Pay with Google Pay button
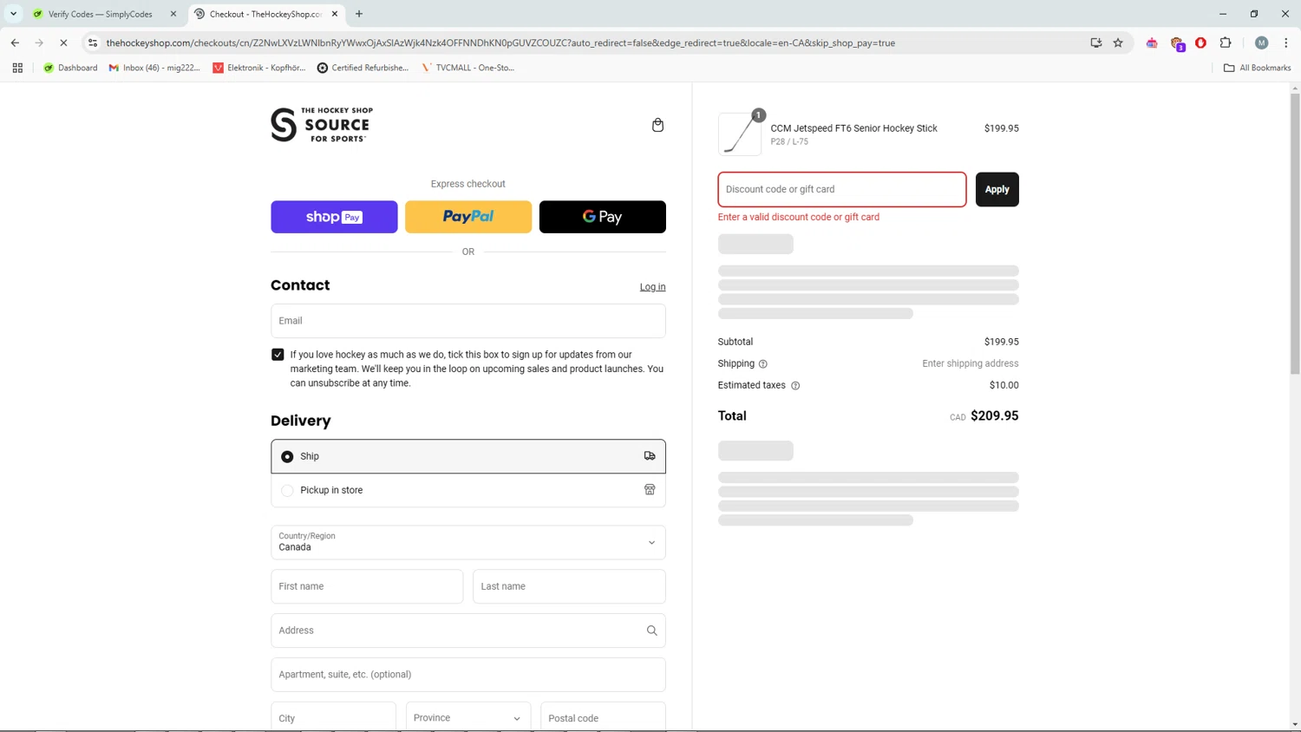This screenshot has width=1301, height=732. pyautogui.click(x=603, y=217)
